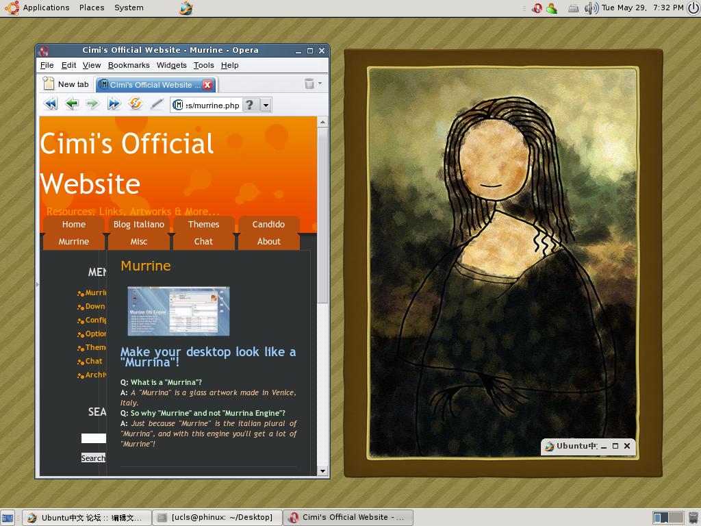Click the site favicon in the address bar
This screenshot has height=526, width=701.
178,105
